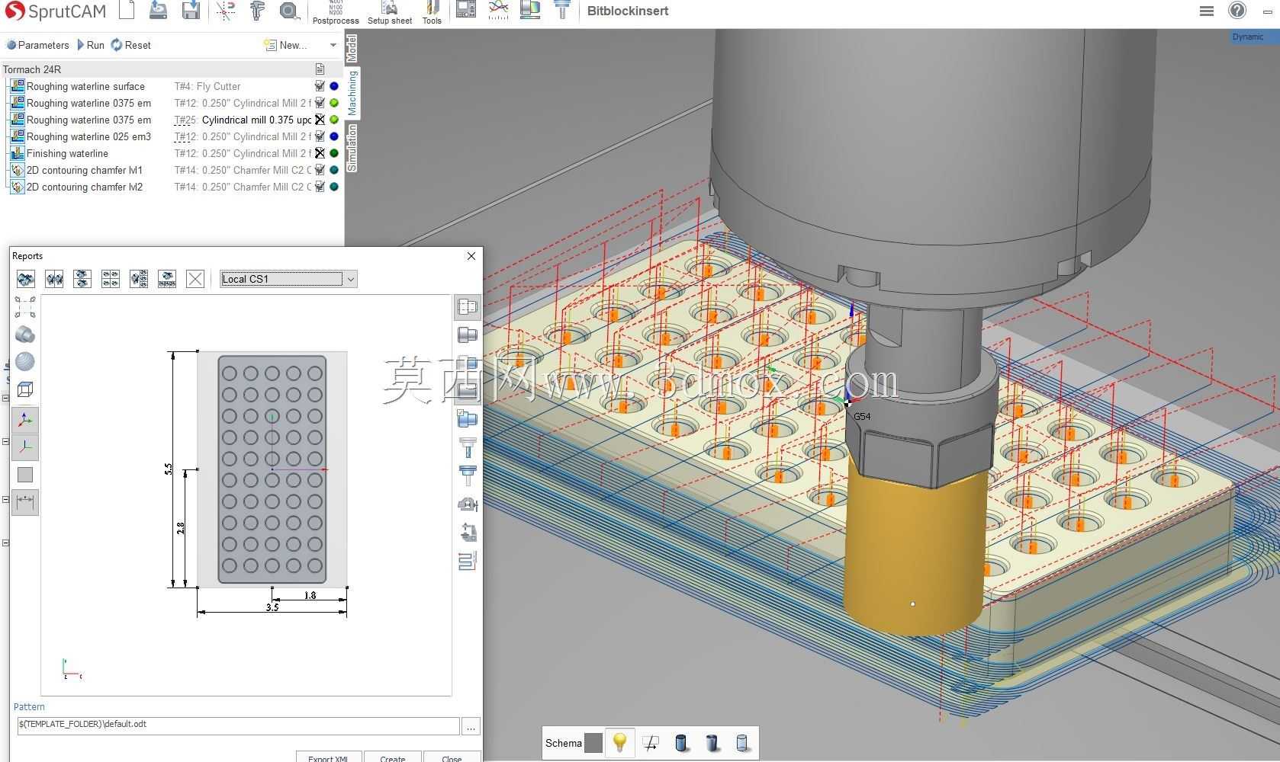Click the dark green dot of Finishing waterline
Screen dimensions: 1280x762
pyautogui.click(x=333, y=153)
